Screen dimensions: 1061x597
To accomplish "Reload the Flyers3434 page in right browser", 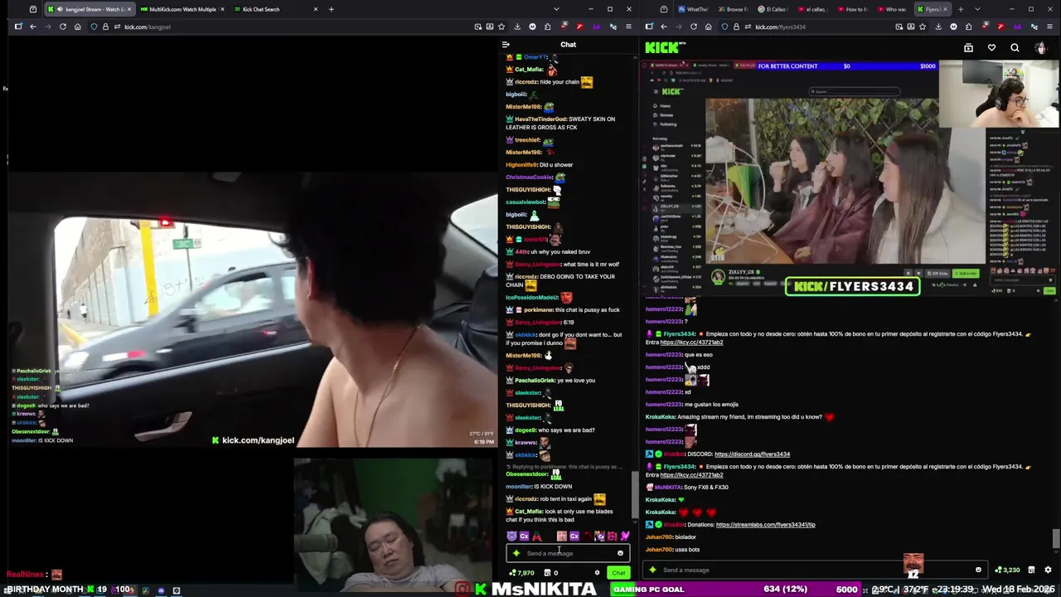I will pos(693,27).
